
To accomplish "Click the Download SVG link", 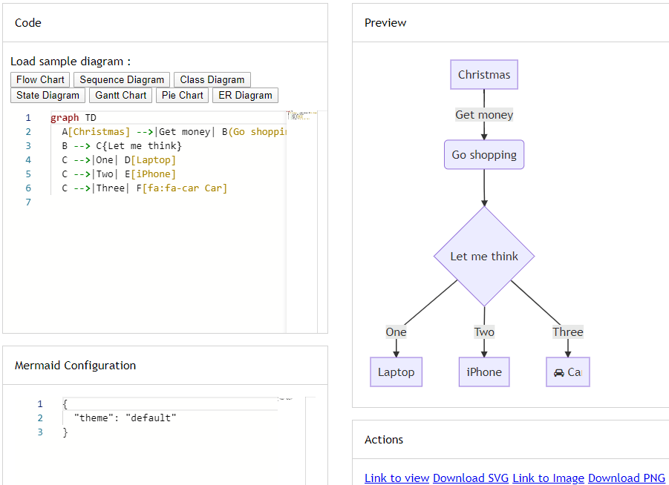I will (x=471, y=478).
